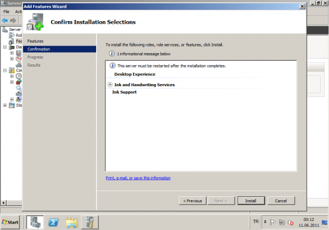The width and height of the screenshot is (329, 230).
Task: Click the Action Center flag icon in the tray
Action: tap(273, 222)
